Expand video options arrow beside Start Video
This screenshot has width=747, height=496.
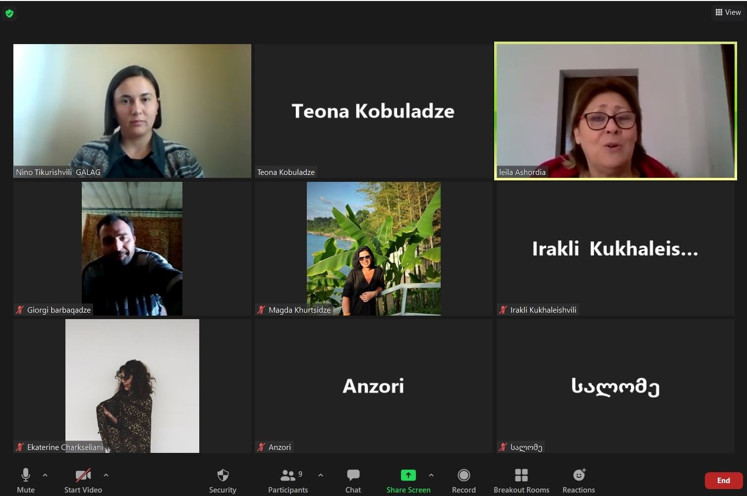pyautogui.click(x=106, y=475)
